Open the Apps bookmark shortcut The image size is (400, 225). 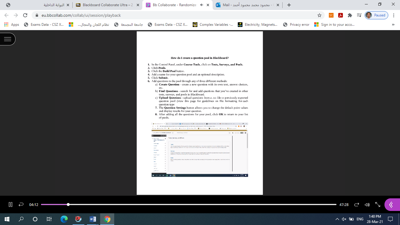point(12,25)
